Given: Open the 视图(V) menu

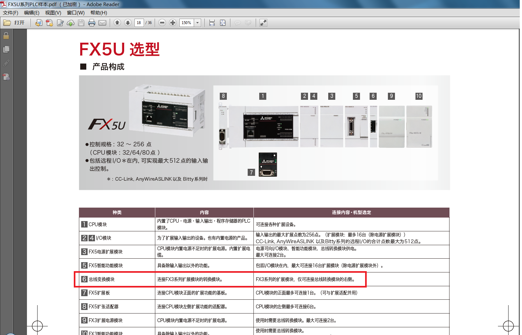Looking at the screenshot, I should pyautogui.click(x=53, y=13).
